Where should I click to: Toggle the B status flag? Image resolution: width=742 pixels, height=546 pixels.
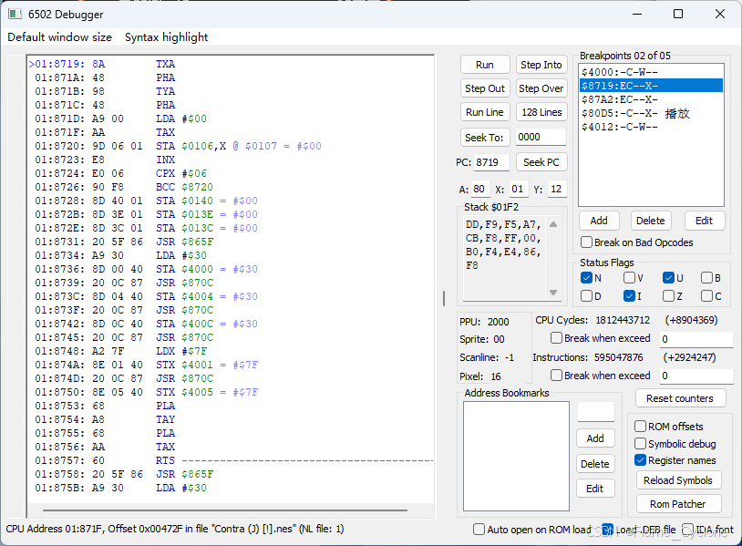pyautogui.click(x=706, y=278)
